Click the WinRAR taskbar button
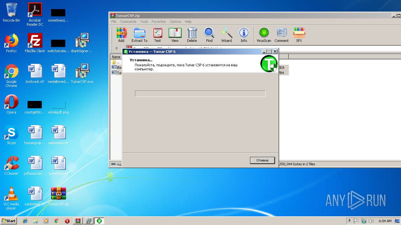 pyautogui.click(x=78, y=221)
